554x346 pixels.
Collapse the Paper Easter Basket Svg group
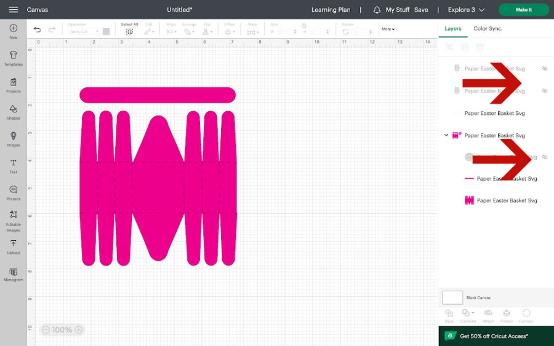(446, 135)
